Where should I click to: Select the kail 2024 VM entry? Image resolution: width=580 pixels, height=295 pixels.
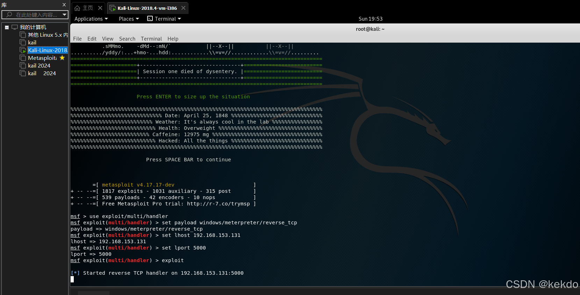[39, 66]
